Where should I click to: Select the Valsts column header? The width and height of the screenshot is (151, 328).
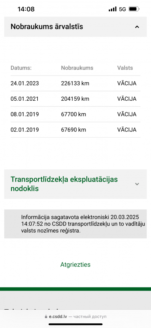125,68
